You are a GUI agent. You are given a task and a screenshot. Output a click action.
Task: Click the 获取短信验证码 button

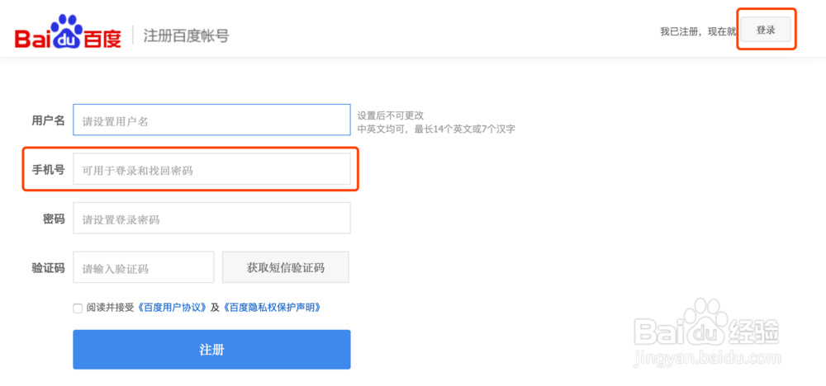(286, 268)
